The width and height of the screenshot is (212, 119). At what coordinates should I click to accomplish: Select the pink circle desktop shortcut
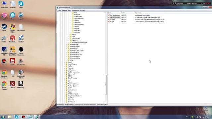(4, 16)
